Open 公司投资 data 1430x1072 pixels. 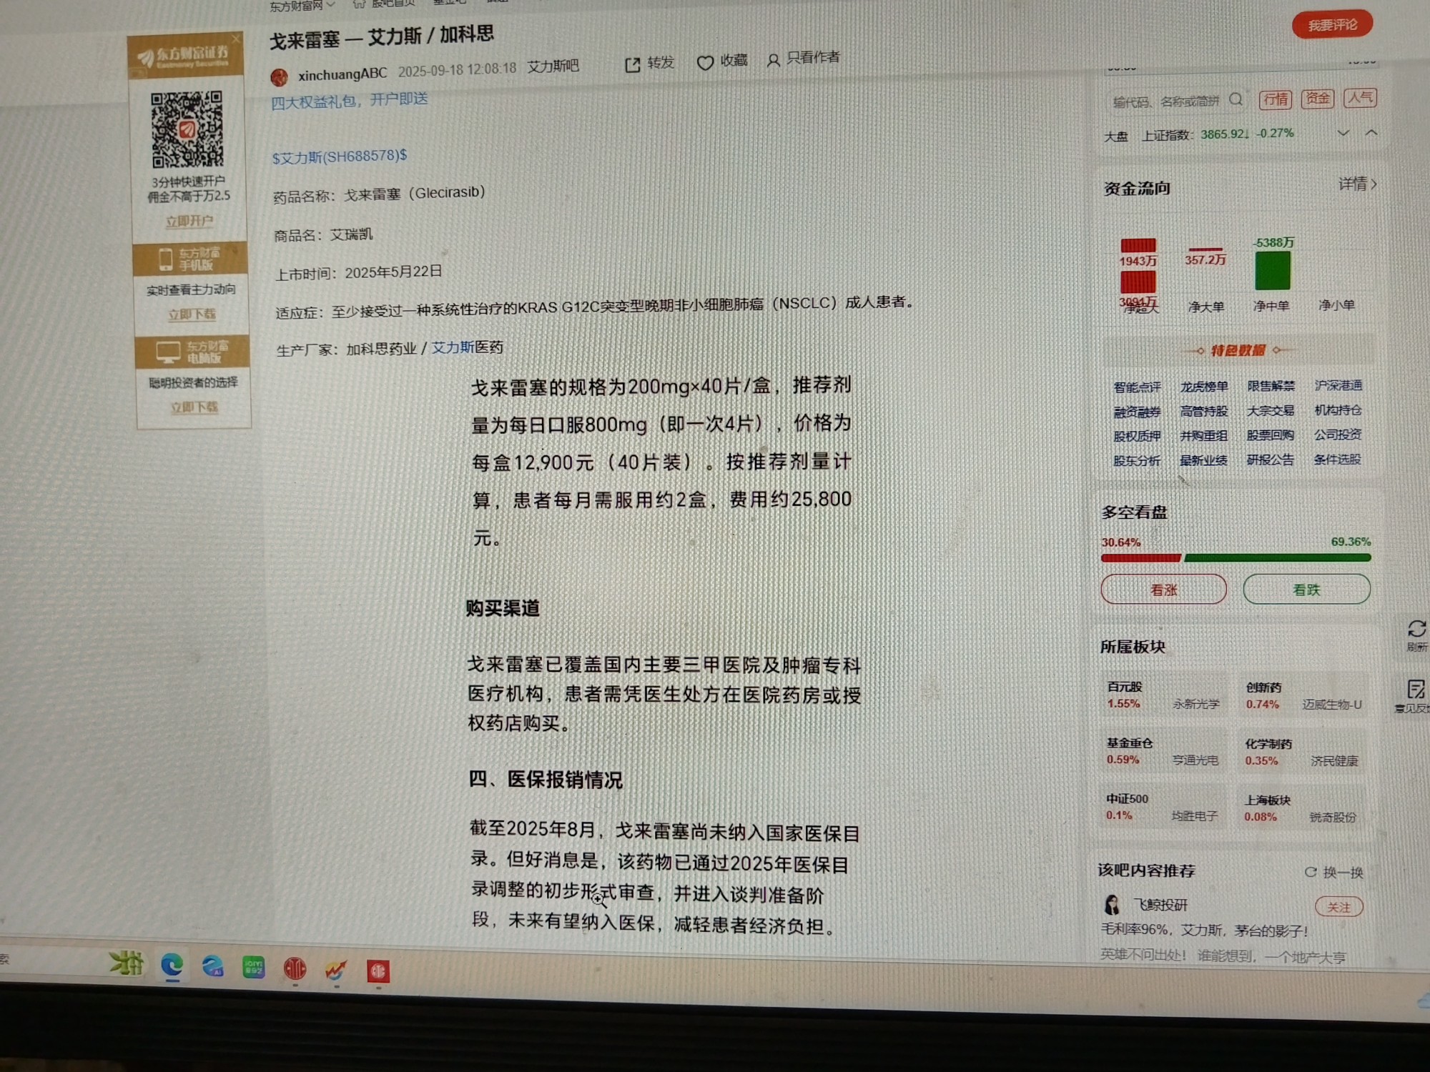point(1338,435)
